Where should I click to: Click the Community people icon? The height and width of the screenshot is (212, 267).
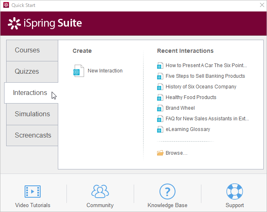pos(100,191)
